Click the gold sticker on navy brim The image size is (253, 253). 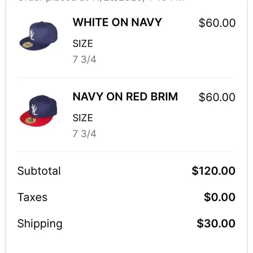pyautogui.click(x=28, y=45)
